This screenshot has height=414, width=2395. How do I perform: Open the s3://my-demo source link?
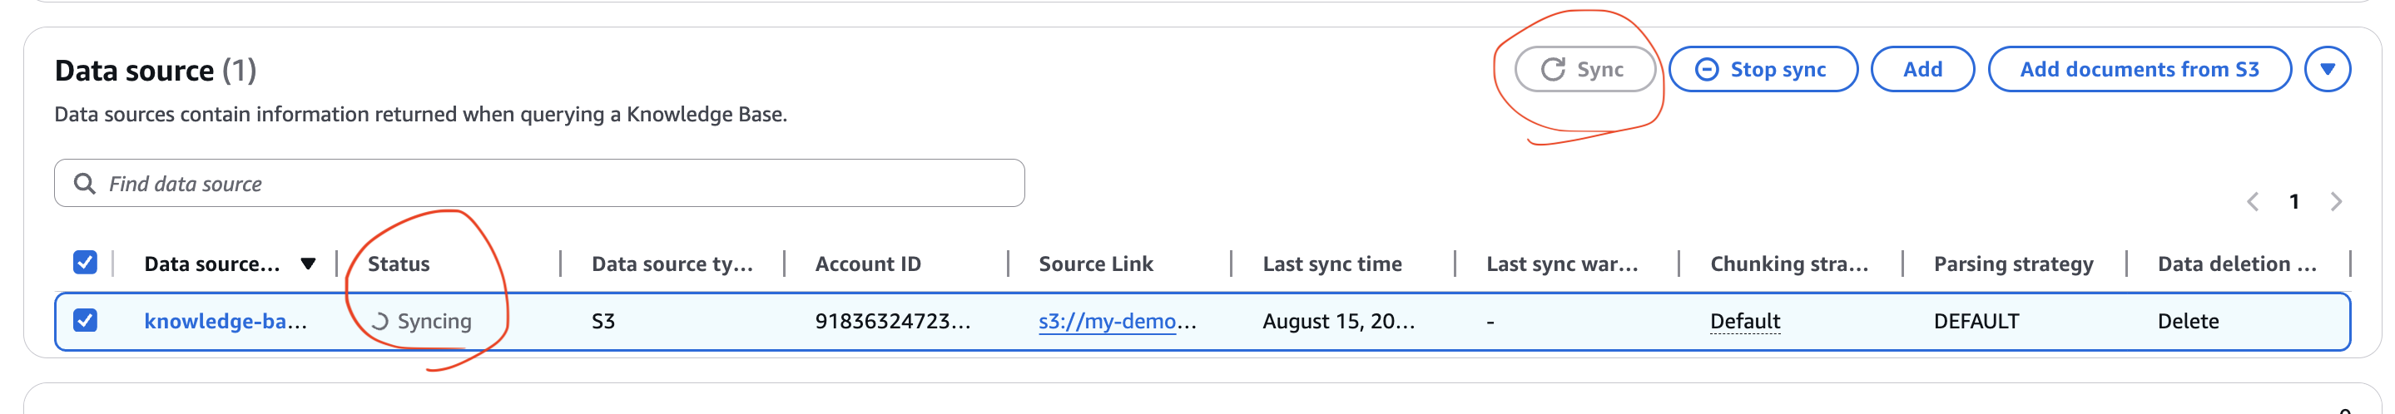pyautogui.click(x=1117, y=321)
